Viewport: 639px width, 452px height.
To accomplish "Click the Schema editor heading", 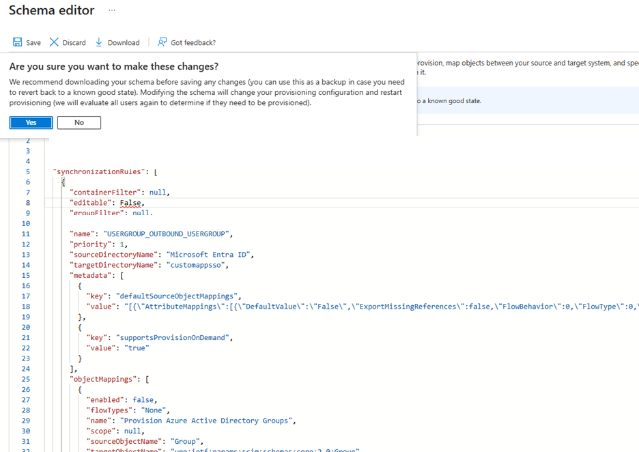I will 52,10.
